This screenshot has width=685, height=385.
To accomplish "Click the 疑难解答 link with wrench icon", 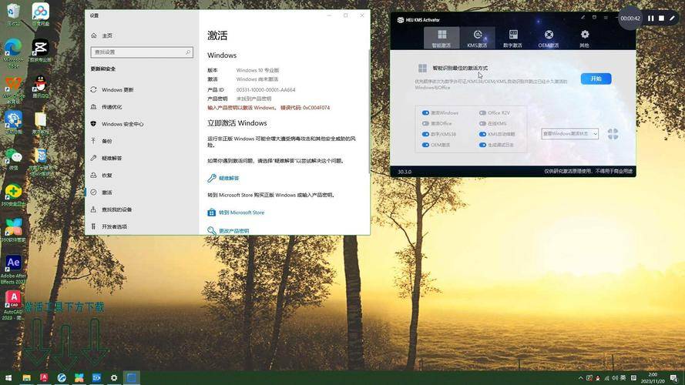I will [x=229, y=178].
